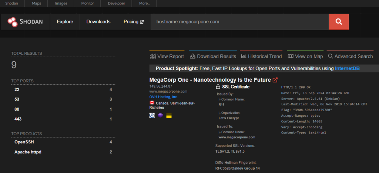Open the external link icon beside MegaCorp One title
This screenshot has height=173, width=379.
point(275,80)
